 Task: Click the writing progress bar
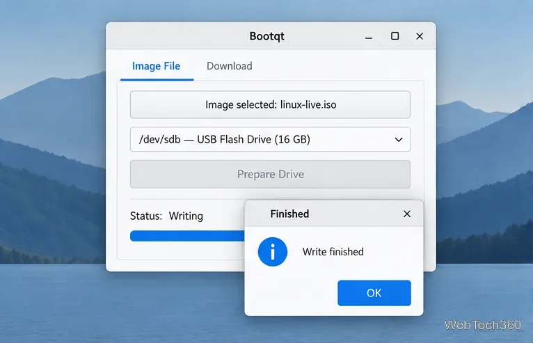point(187,236)
